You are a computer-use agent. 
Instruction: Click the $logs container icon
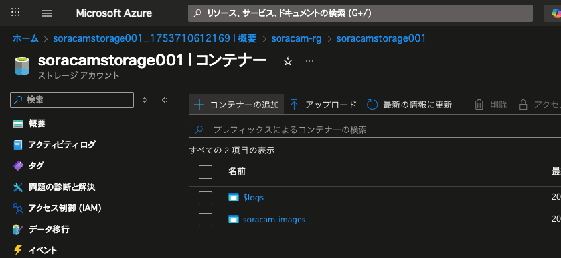(x=233, y=197)
